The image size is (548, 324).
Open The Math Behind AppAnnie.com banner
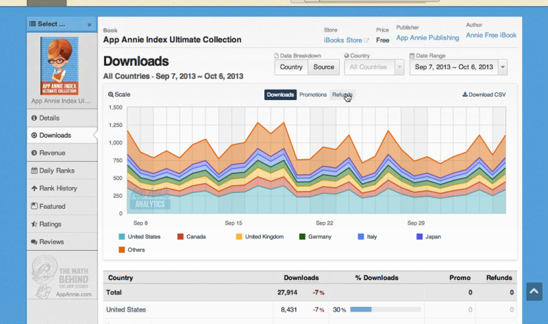point(62,277)
